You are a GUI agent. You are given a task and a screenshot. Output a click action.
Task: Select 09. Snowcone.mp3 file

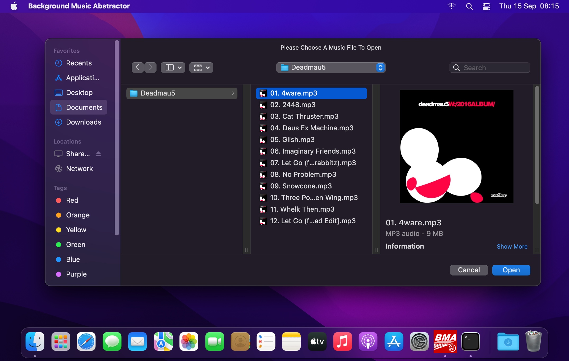point(311,186)
